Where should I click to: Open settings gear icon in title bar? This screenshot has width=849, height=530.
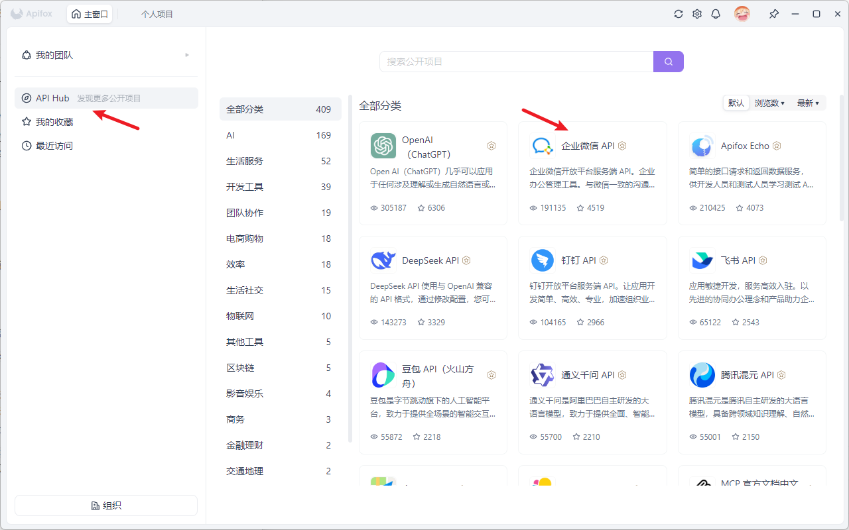click(697, 14)
